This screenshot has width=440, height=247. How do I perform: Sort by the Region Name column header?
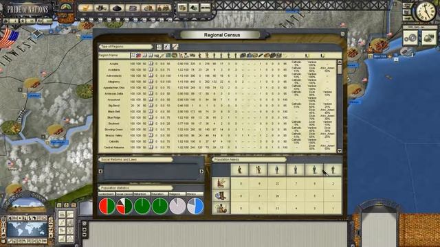tap(114, 56)
